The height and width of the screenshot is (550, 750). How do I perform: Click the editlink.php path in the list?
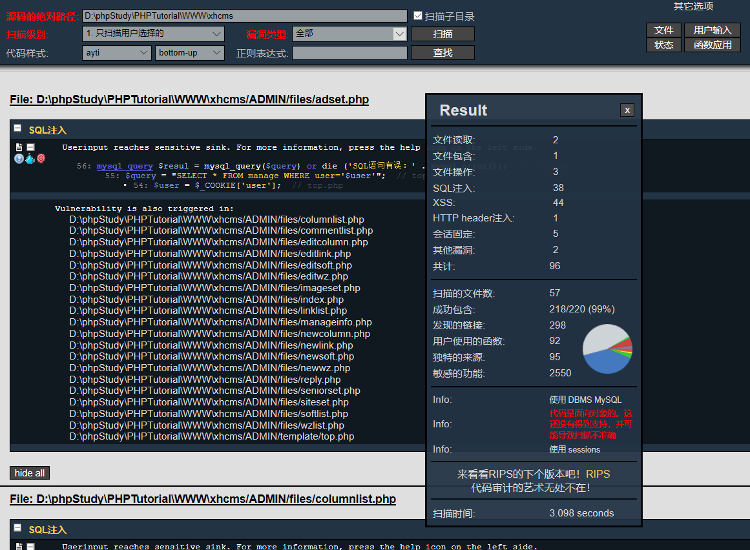click(x=210, y=254)
